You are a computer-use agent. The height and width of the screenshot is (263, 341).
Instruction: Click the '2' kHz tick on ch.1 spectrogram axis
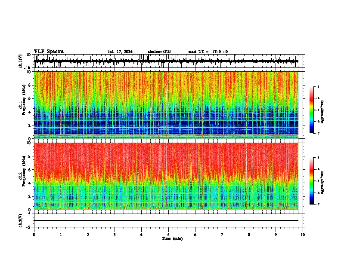coord(30,125)
